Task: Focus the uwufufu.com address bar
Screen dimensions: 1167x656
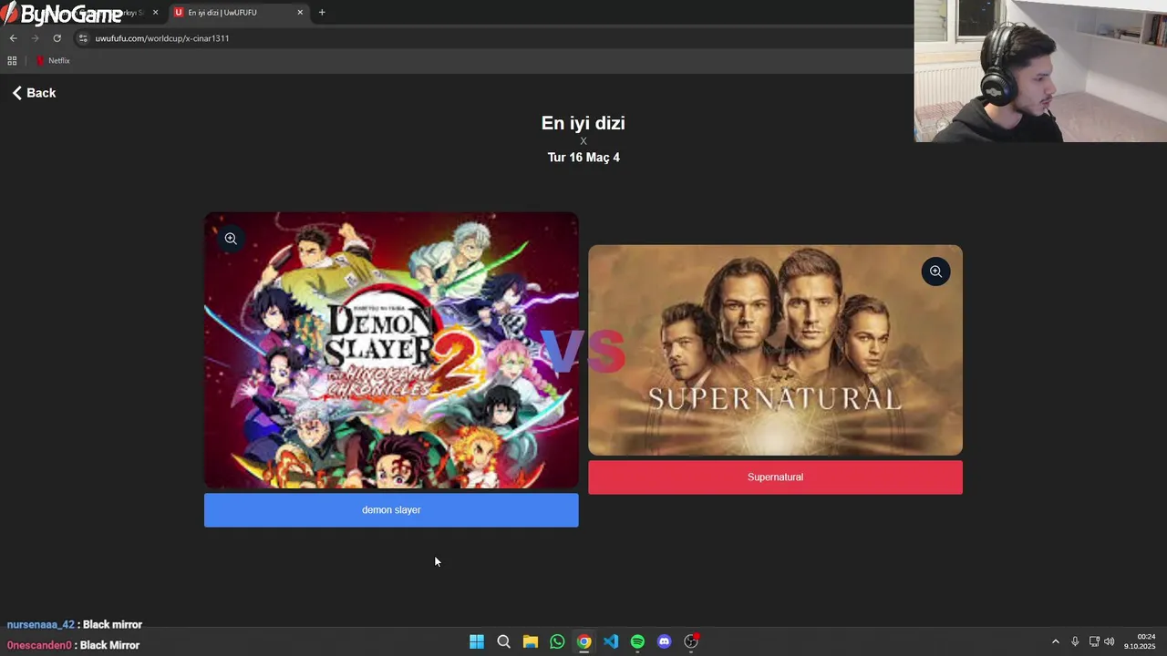Action: click(x=492, y=38)
